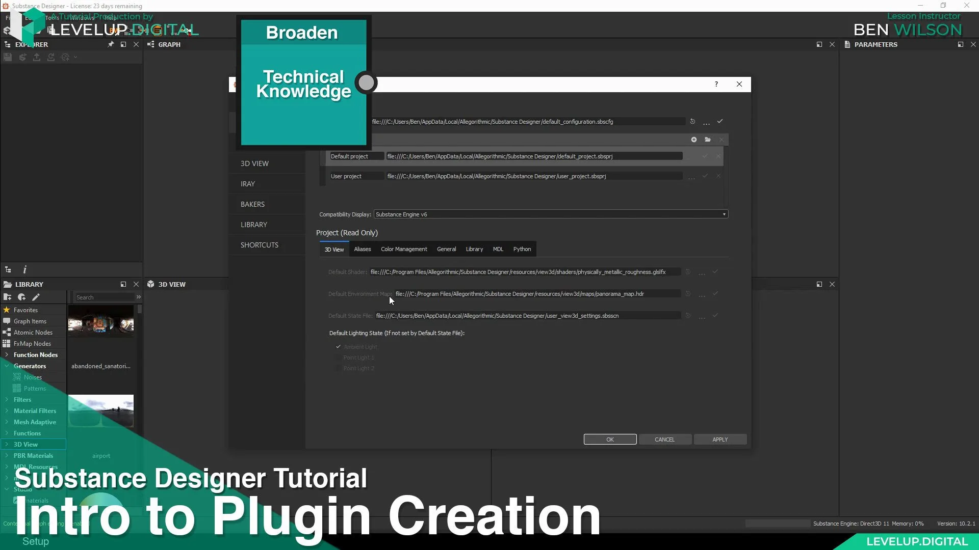Image resolution: width=979 pixels, height=550 pixels.
Task: Click the reset button for Default Shader path
Action: click(688, 271)
